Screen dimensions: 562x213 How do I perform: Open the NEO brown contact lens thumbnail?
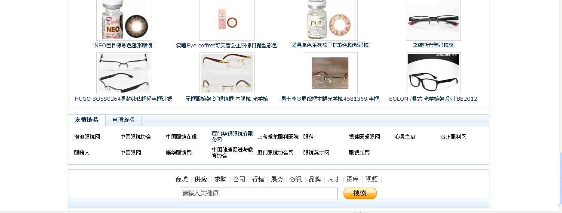124,20
